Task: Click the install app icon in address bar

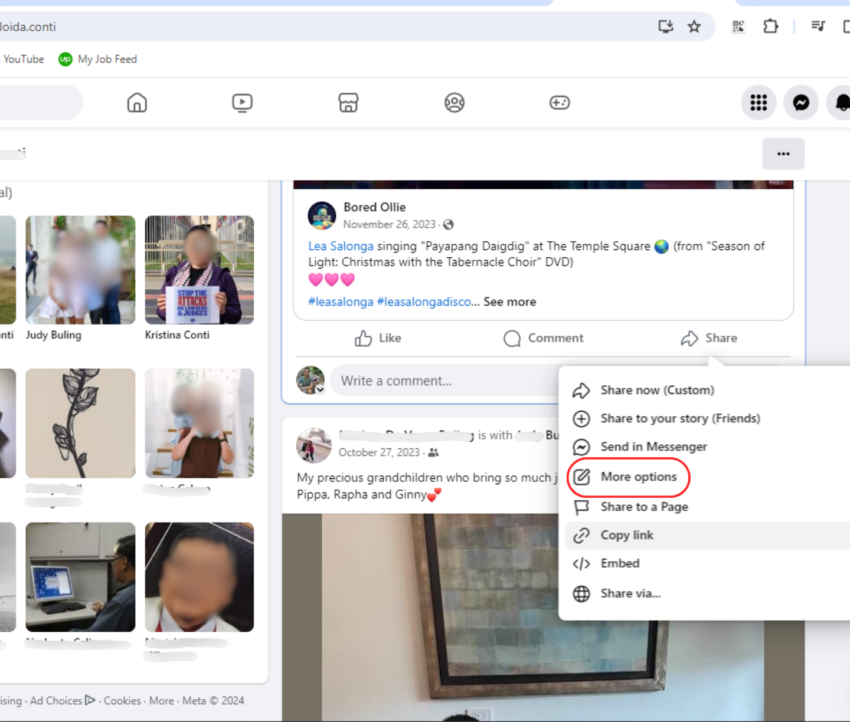Action: (666, 27)
